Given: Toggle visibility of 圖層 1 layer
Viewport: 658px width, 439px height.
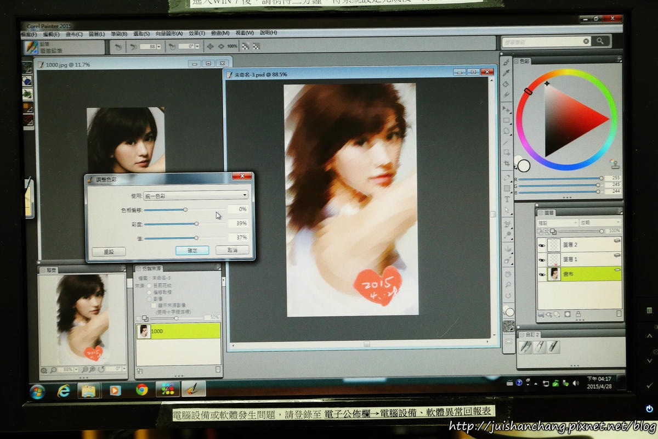Looking at the screenshot, I should coord(542,259).
